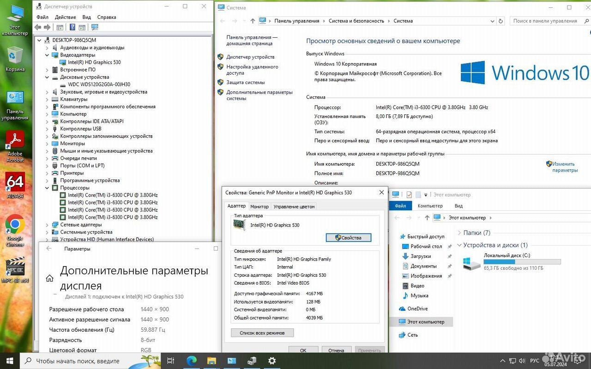Click the Дополнительные параметры системы link

(259, 95)
